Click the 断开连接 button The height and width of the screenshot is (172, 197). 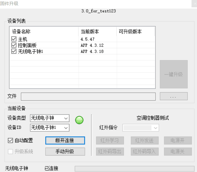(65, 141)
